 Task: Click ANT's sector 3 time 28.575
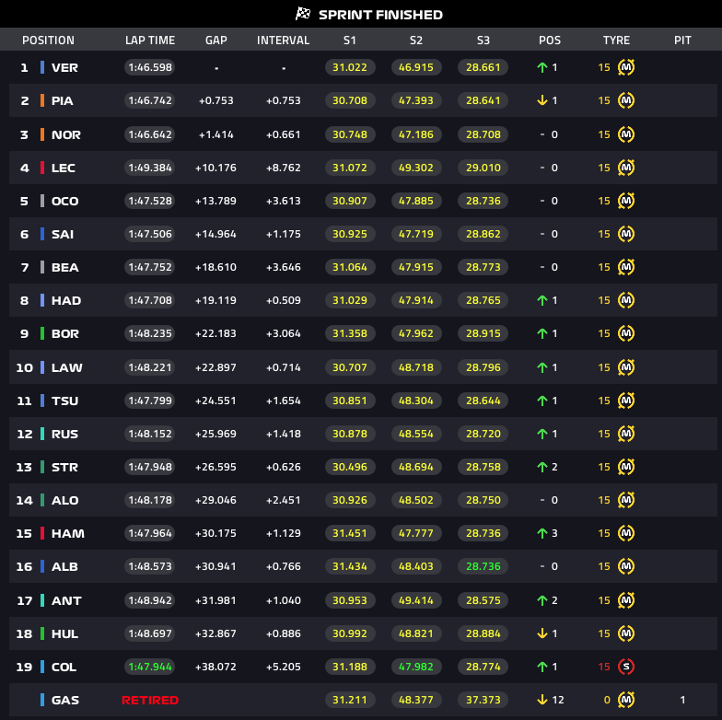tap(483, 600)
